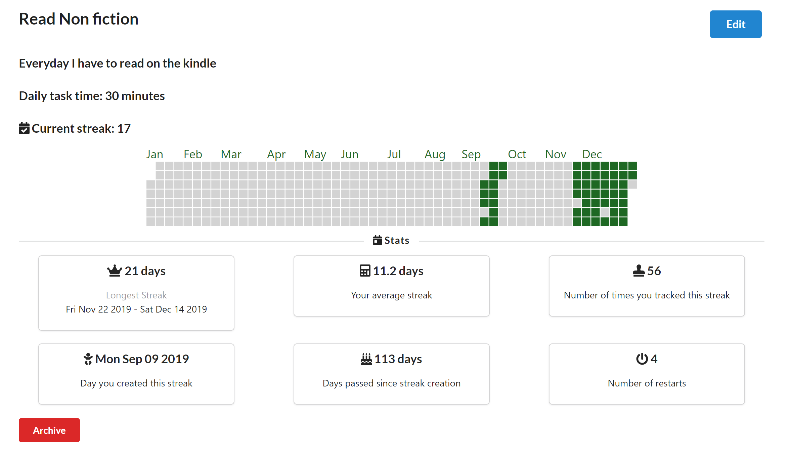Click the Daily task time text
This screenshot has height=454, width=793.
[92, 96]
